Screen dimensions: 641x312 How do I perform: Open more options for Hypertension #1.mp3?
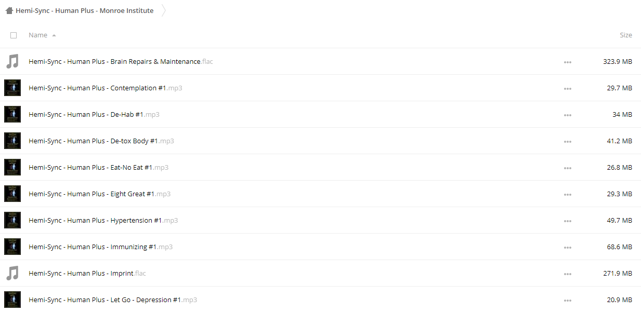(x=567, y=221)
